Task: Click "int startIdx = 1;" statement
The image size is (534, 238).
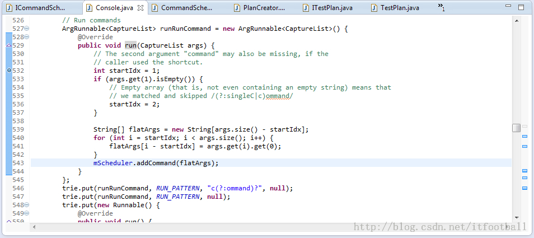Action: coord(127,71)
